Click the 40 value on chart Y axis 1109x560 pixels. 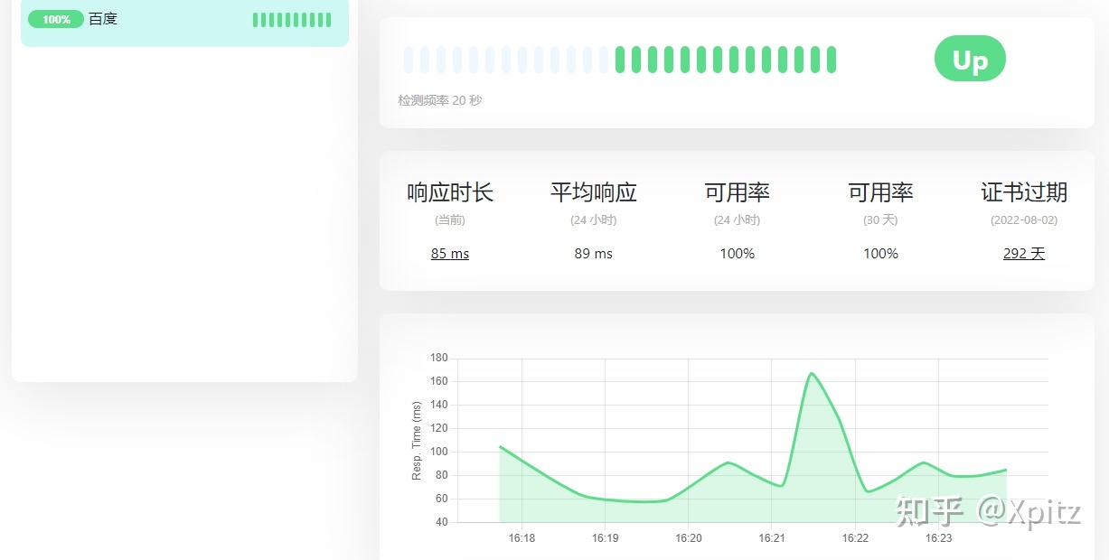pyautogui.click(x=442, y=522)
